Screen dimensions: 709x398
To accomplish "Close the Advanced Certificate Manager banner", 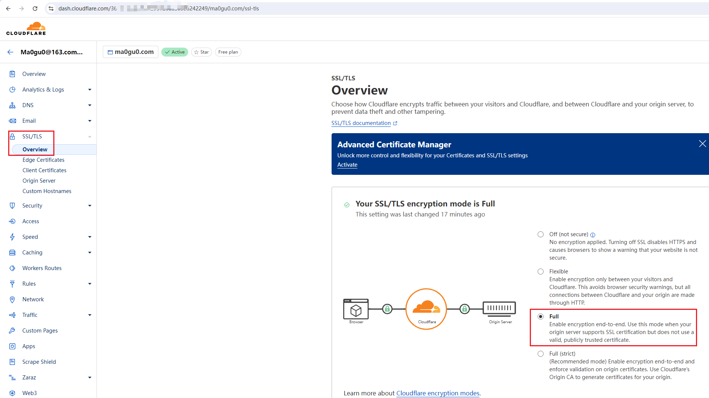I will [702, 144].
